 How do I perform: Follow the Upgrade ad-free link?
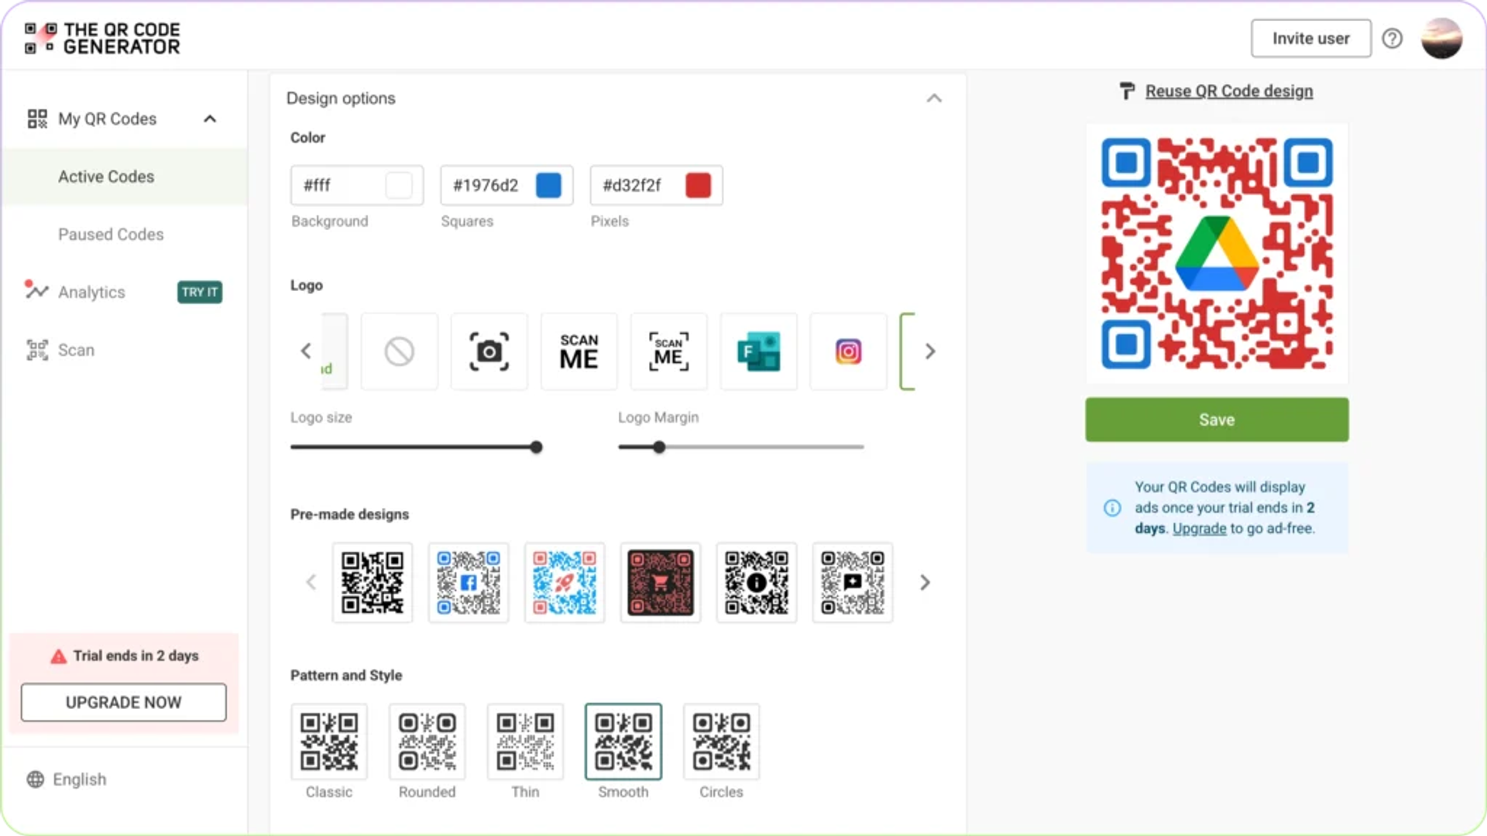click(1199, 529)
